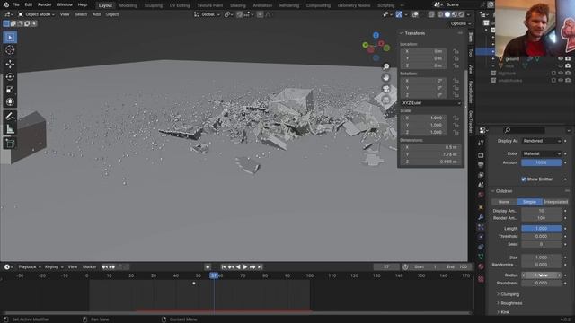Image resolution: width=575 pixels, height=323 pixels.
Task: Play the animation in timeline
Action: (x=245, y=267)
